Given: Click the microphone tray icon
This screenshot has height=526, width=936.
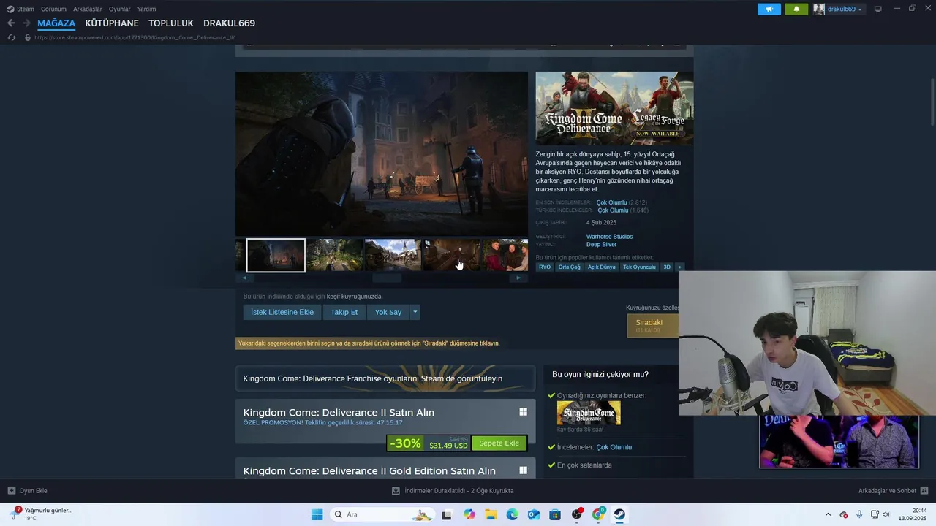Looking at the screenshot, I should click(x=859, y=515).
